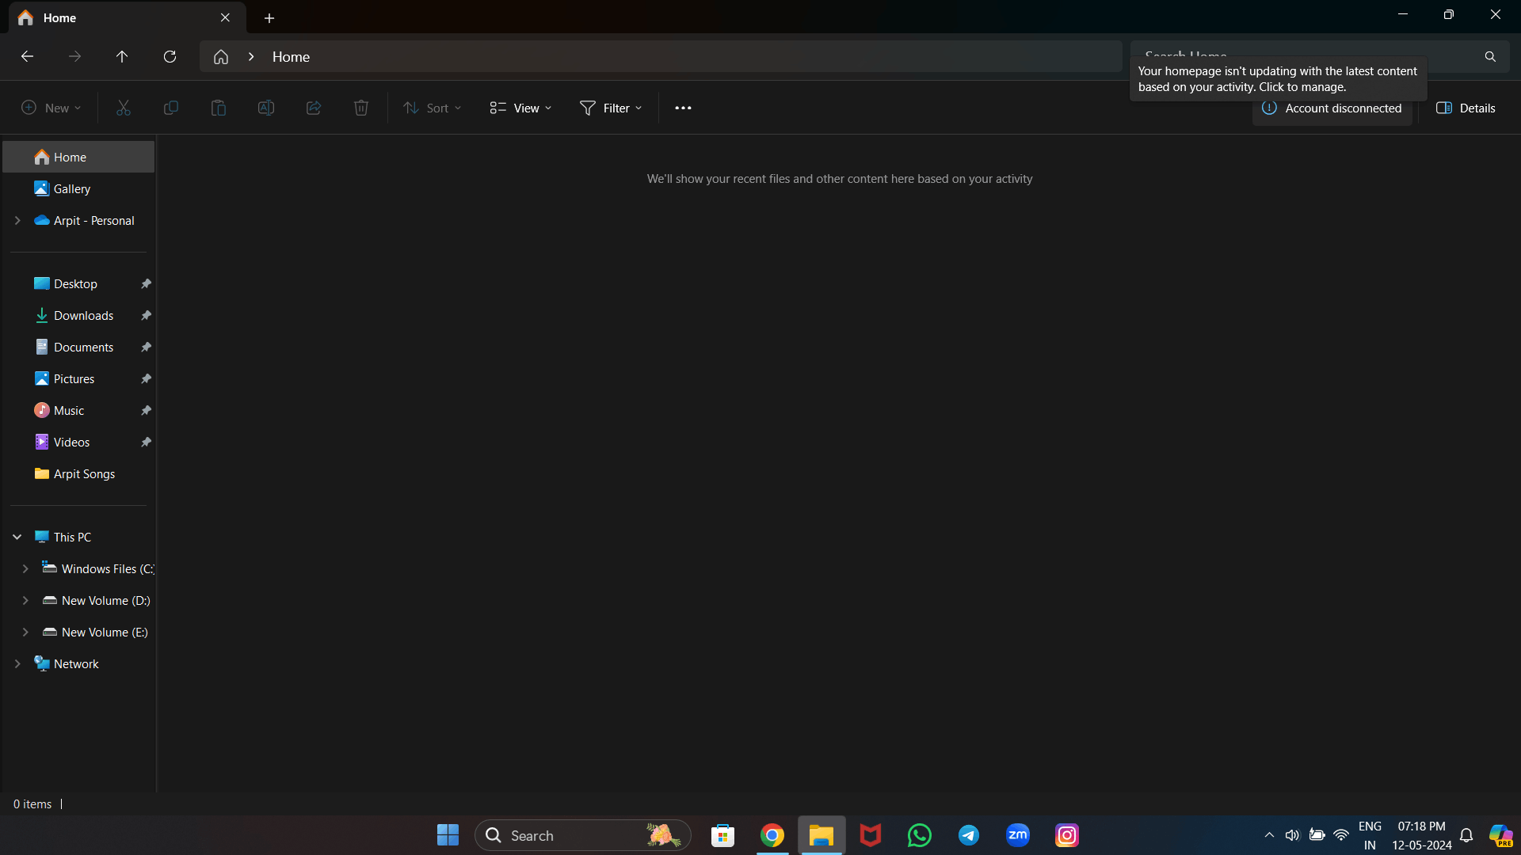Click the pin icon next to Desktop
The image size is (1521, 855).
tap(146, 283)
